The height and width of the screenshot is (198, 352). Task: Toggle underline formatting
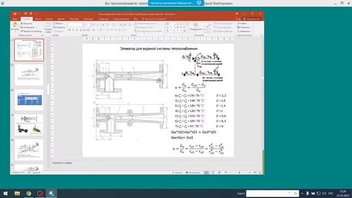coord(77,30)
